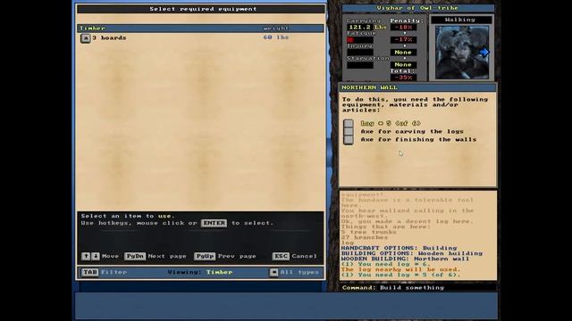
Task: Click the Walking movement mode label
Action: [x=460, y=20]
